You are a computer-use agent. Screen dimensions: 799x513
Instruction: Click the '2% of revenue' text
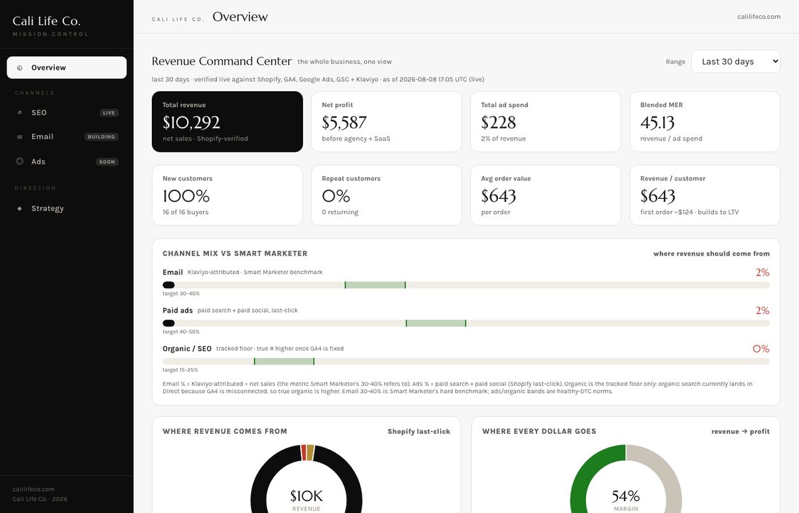(x=503, y=139)
